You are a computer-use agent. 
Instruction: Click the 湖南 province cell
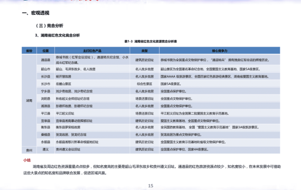point(29,100)
